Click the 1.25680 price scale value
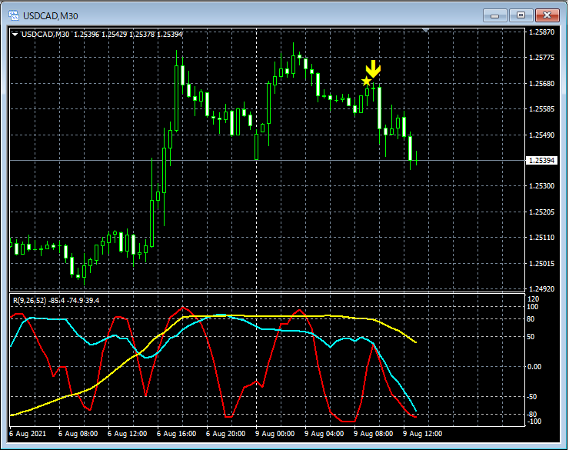Screen dimensions: 569x450 [542, 84]
